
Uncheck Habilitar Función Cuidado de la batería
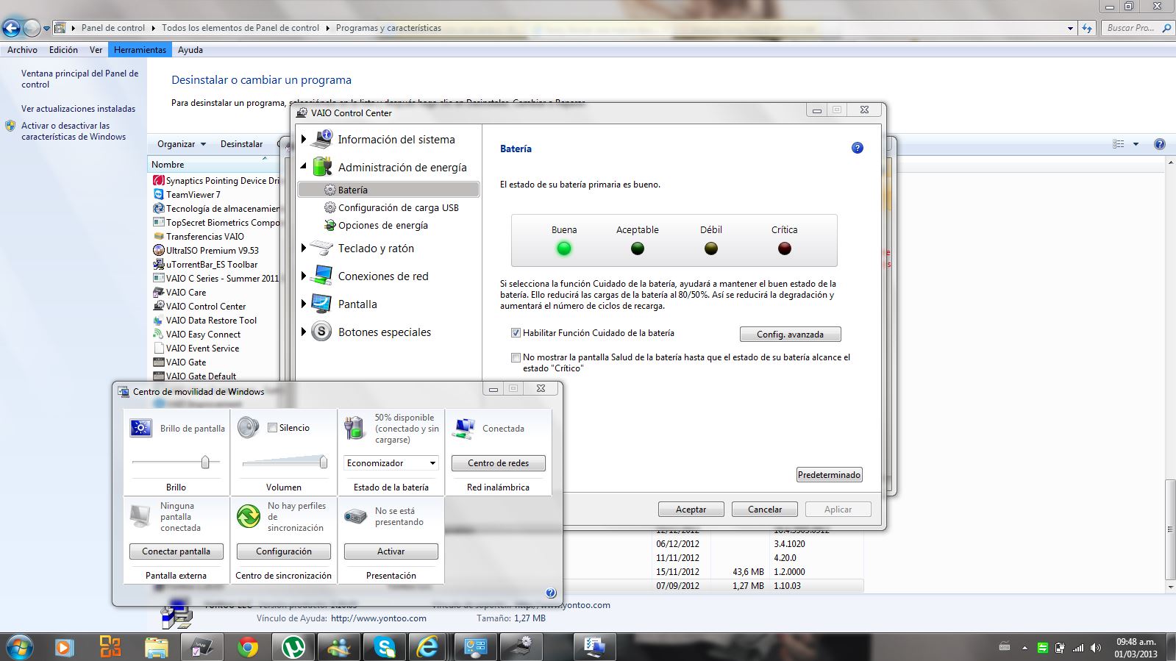click(516, 333)
